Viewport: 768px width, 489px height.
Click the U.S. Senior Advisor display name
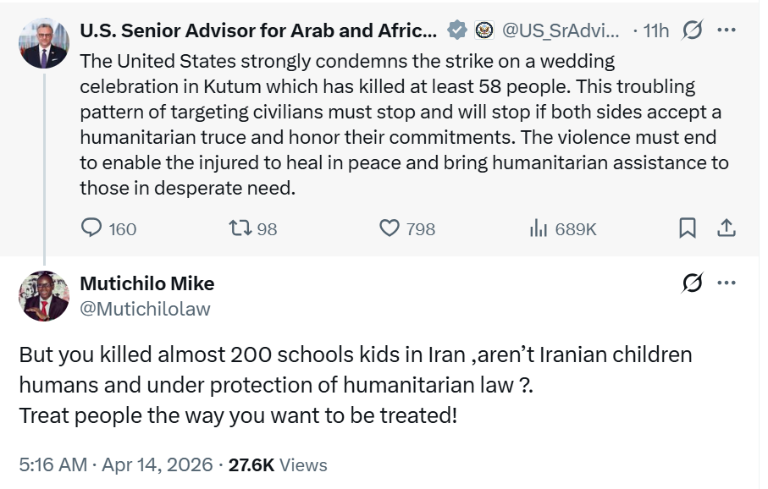[258, 30]
